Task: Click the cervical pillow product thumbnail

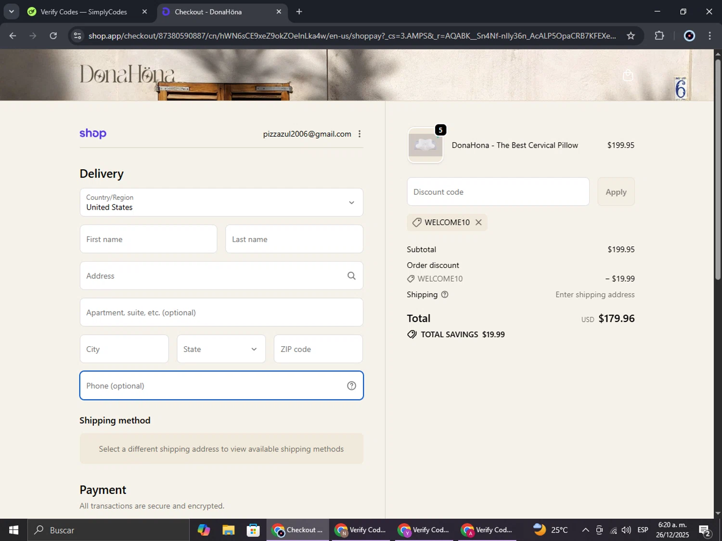Action: (425, 145)
